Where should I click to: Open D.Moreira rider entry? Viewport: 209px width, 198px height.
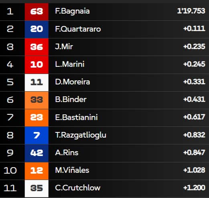click(73, 82)
